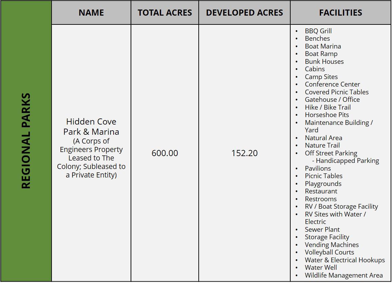
Task: Click the Boat Marina facility item
Action: [323, 46]
